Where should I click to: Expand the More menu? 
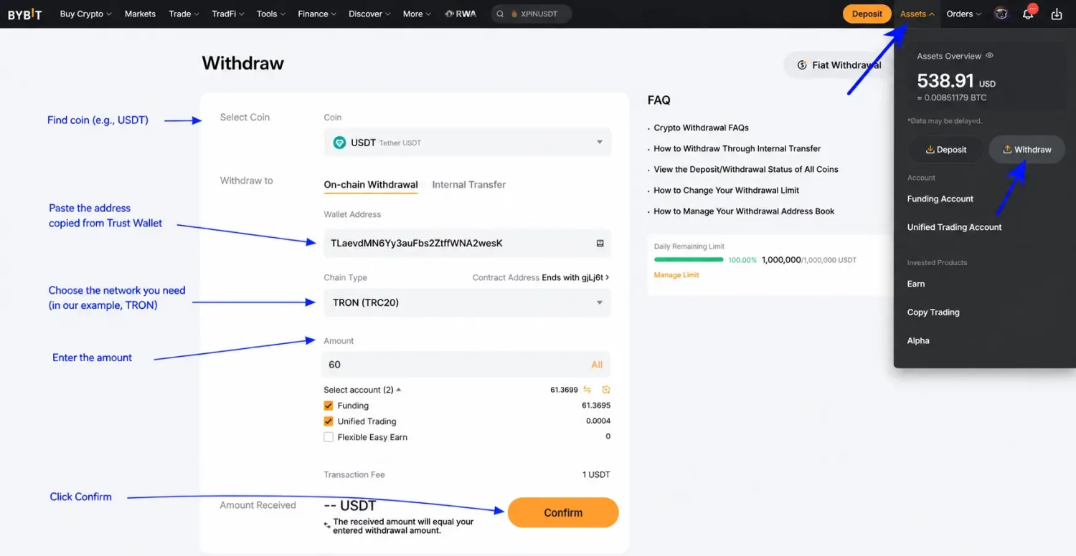(417, 14)
